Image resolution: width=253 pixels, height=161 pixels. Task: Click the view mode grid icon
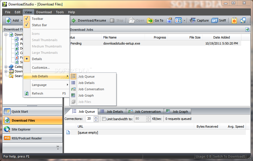point(178,20)
